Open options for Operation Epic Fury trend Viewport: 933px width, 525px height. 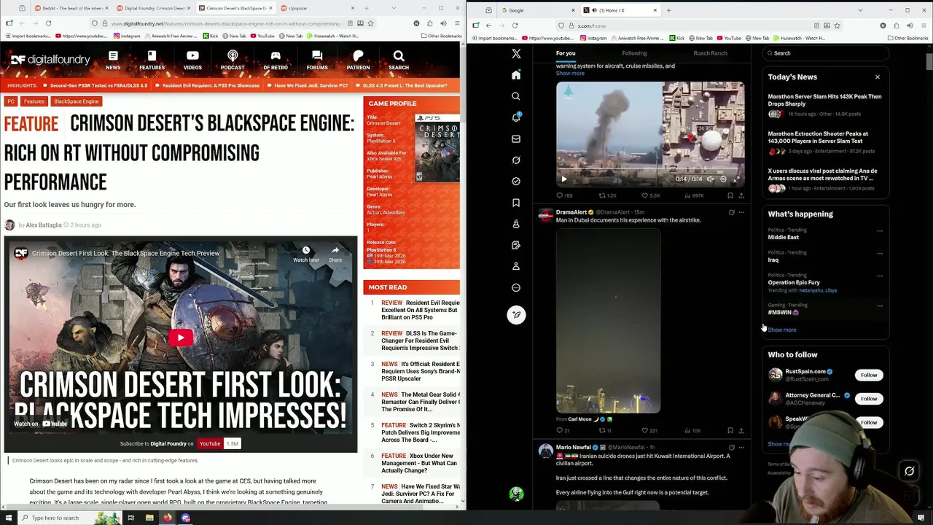[880, 276]
